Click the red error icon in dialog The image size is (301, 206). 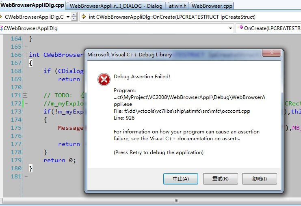[104, 79]
